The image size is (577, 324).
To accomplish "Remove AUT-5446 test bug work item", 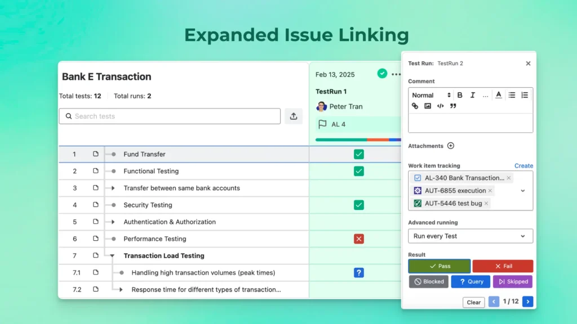I will click(x=486, y=203).
